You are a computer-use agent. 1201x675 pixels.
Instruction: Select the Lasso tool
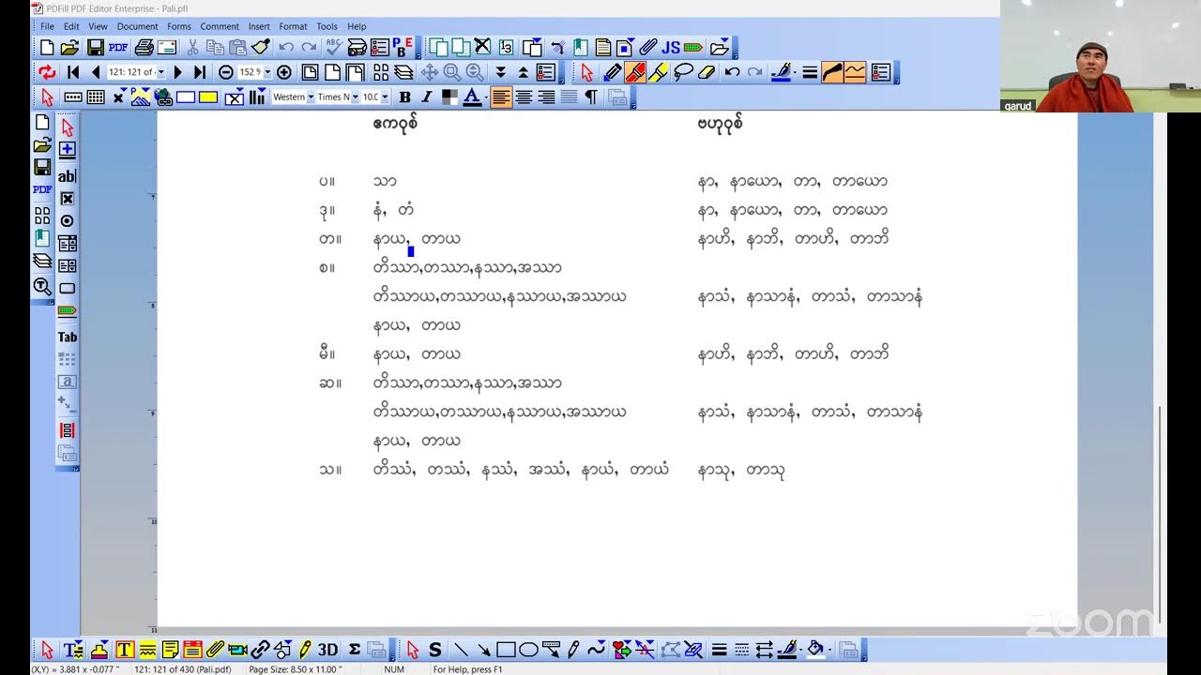coord(683,72)
